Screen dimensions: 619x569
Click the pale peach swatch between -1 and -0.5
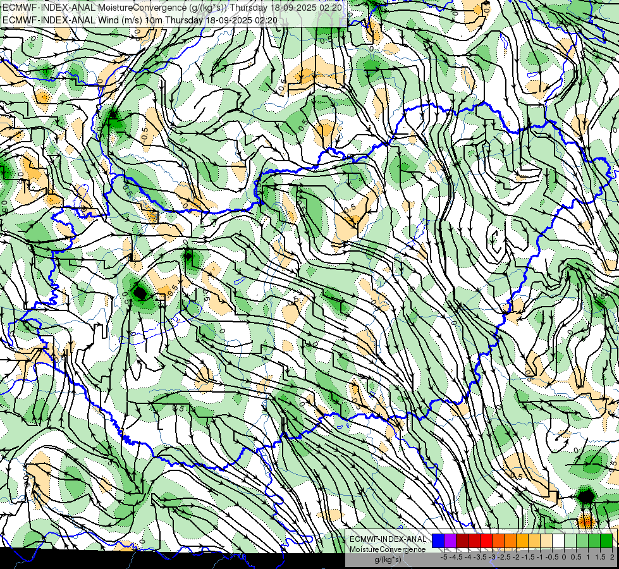546,541
